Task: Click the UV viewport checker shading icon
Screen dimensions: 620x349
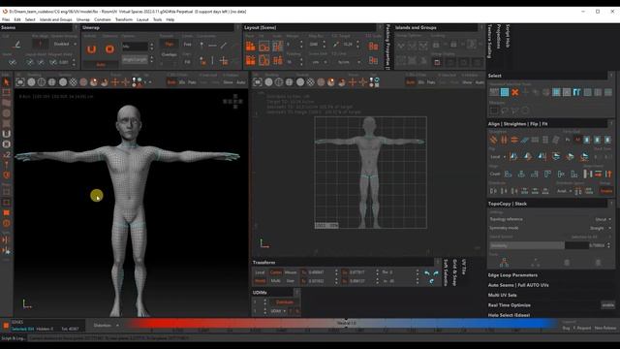Action: point(311,81)
